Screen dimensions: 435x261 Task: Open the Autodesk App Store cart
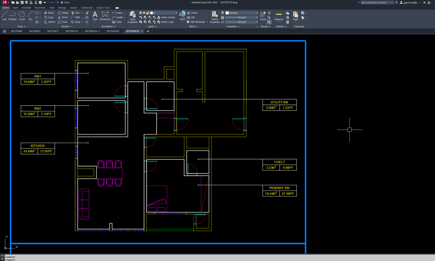click(x=424, y=3)
